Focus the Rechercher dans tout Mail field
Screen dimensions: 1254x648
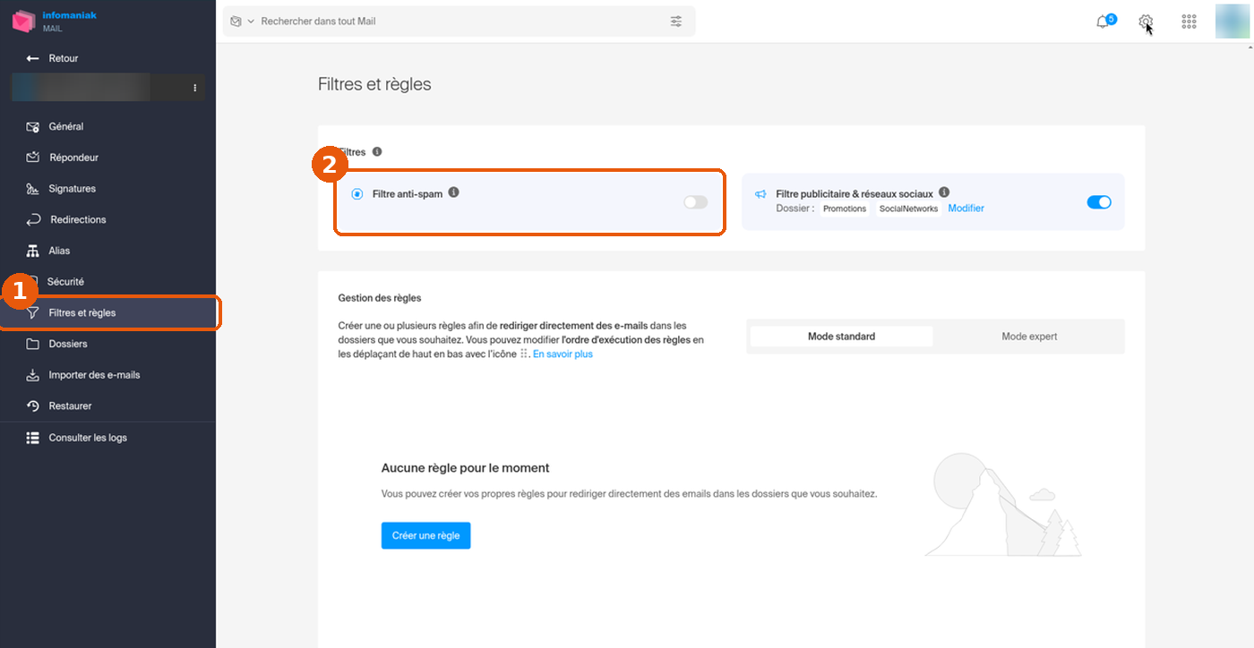(459, 21)
